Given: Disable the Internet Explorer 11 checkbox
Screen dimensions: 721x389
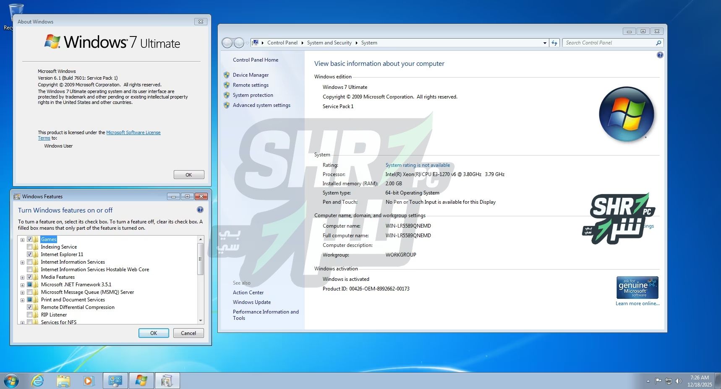Looking at the screenshot, I should pyautogui.click(x=30, y=254).
